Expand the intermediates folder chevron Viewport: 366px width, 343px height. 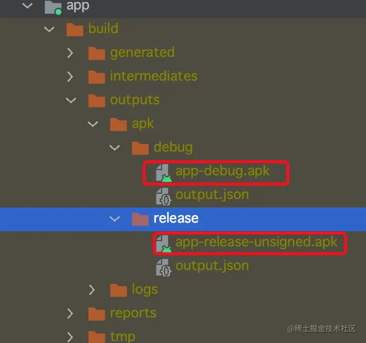pos(70,76)
